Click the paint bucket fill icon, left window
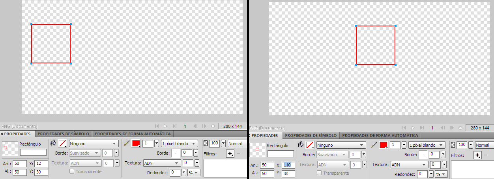 53,143
